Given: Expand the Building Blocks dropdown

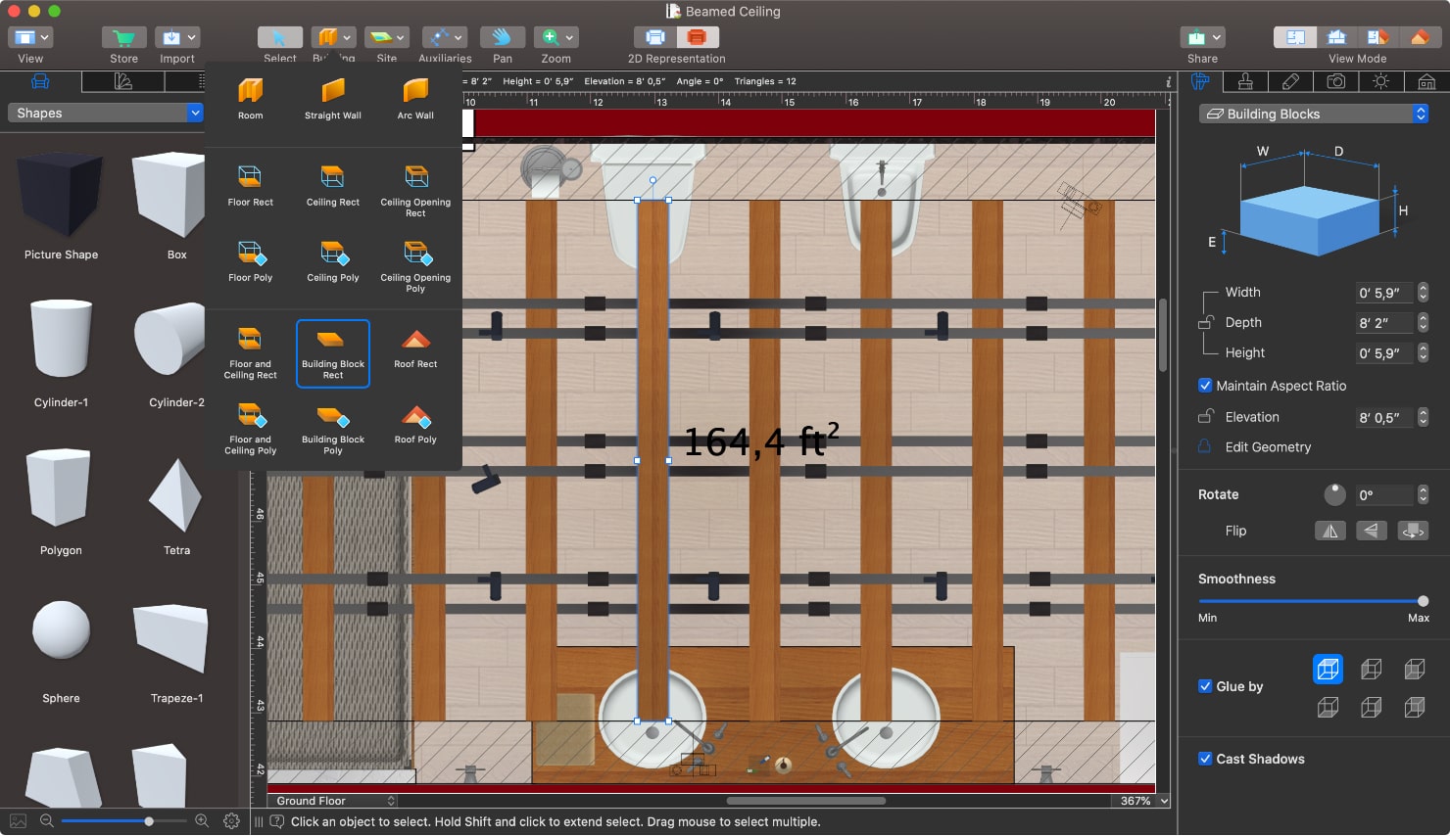Looking at the screenshot, I should point(1313,115).
